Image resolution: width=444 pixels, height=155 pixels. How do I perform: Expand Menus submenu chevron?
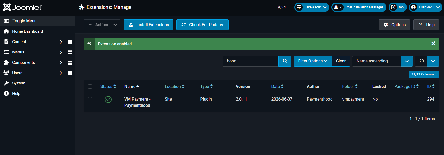61,52
